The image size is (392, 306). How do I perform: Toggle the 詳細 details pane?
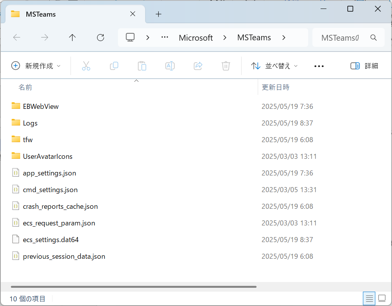click(x=364, y=66)
